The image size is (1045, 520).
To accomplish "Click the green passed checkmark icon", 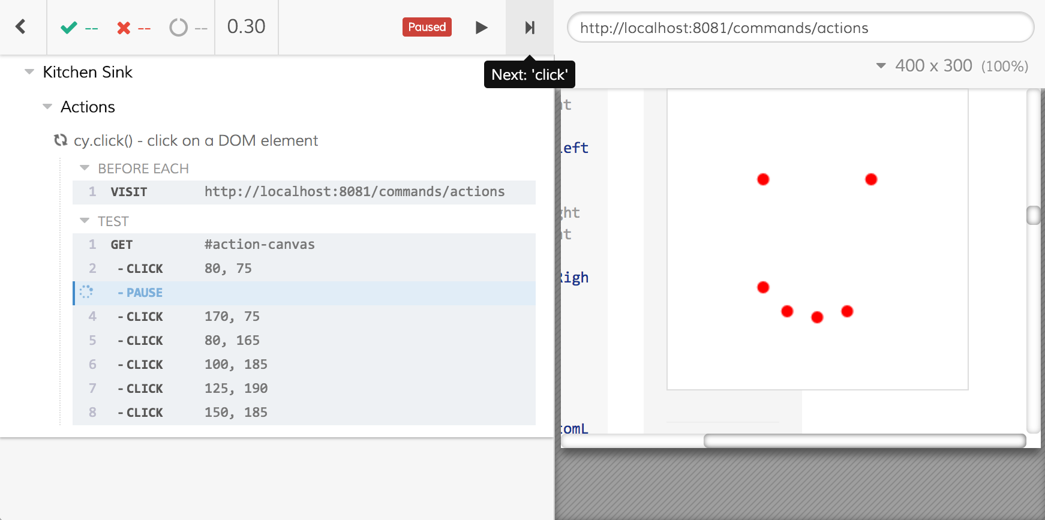I will [x=69, y=28].
